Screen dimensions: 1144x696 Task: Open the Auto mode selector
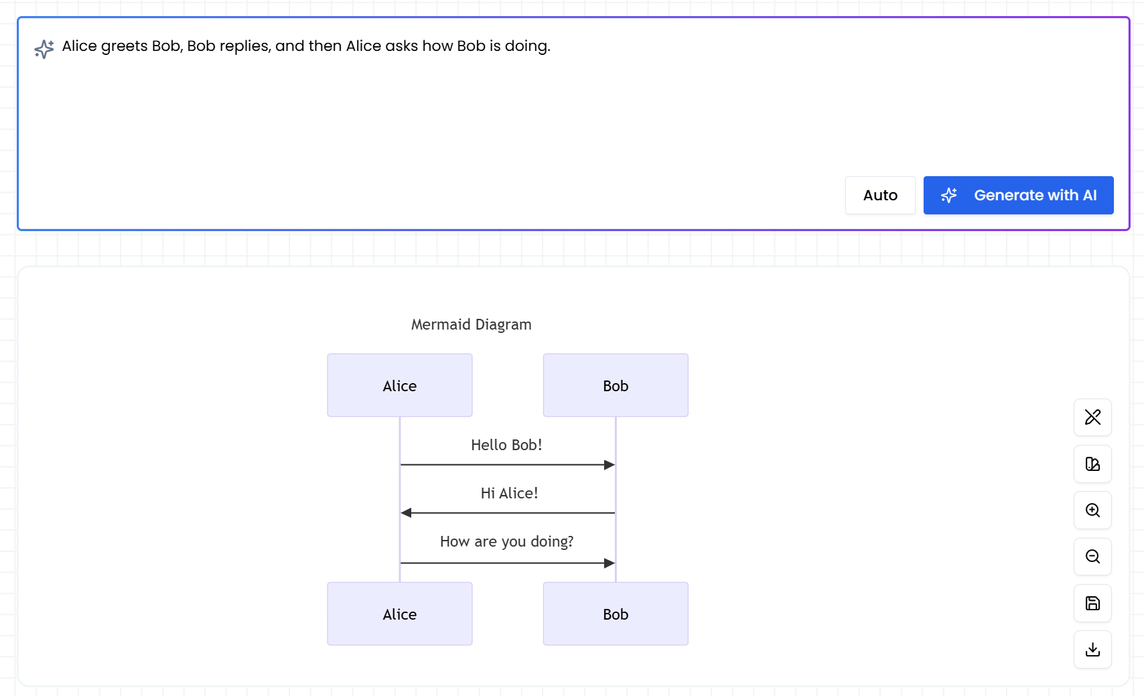click(x=879, y=195)
